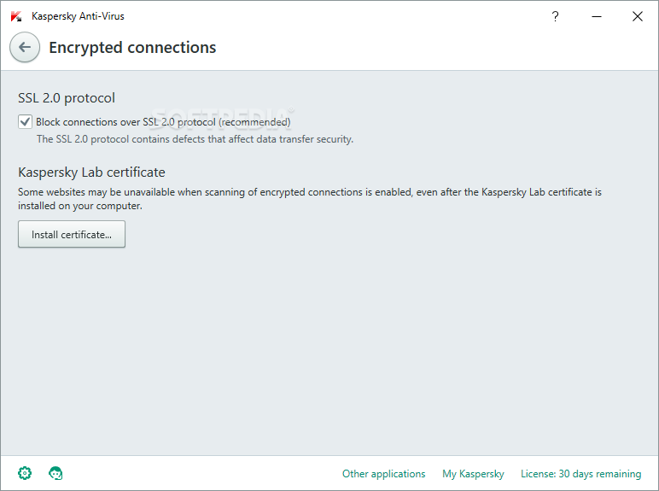Click the Encrypted connections heading
659x491 pixels.
132,48
